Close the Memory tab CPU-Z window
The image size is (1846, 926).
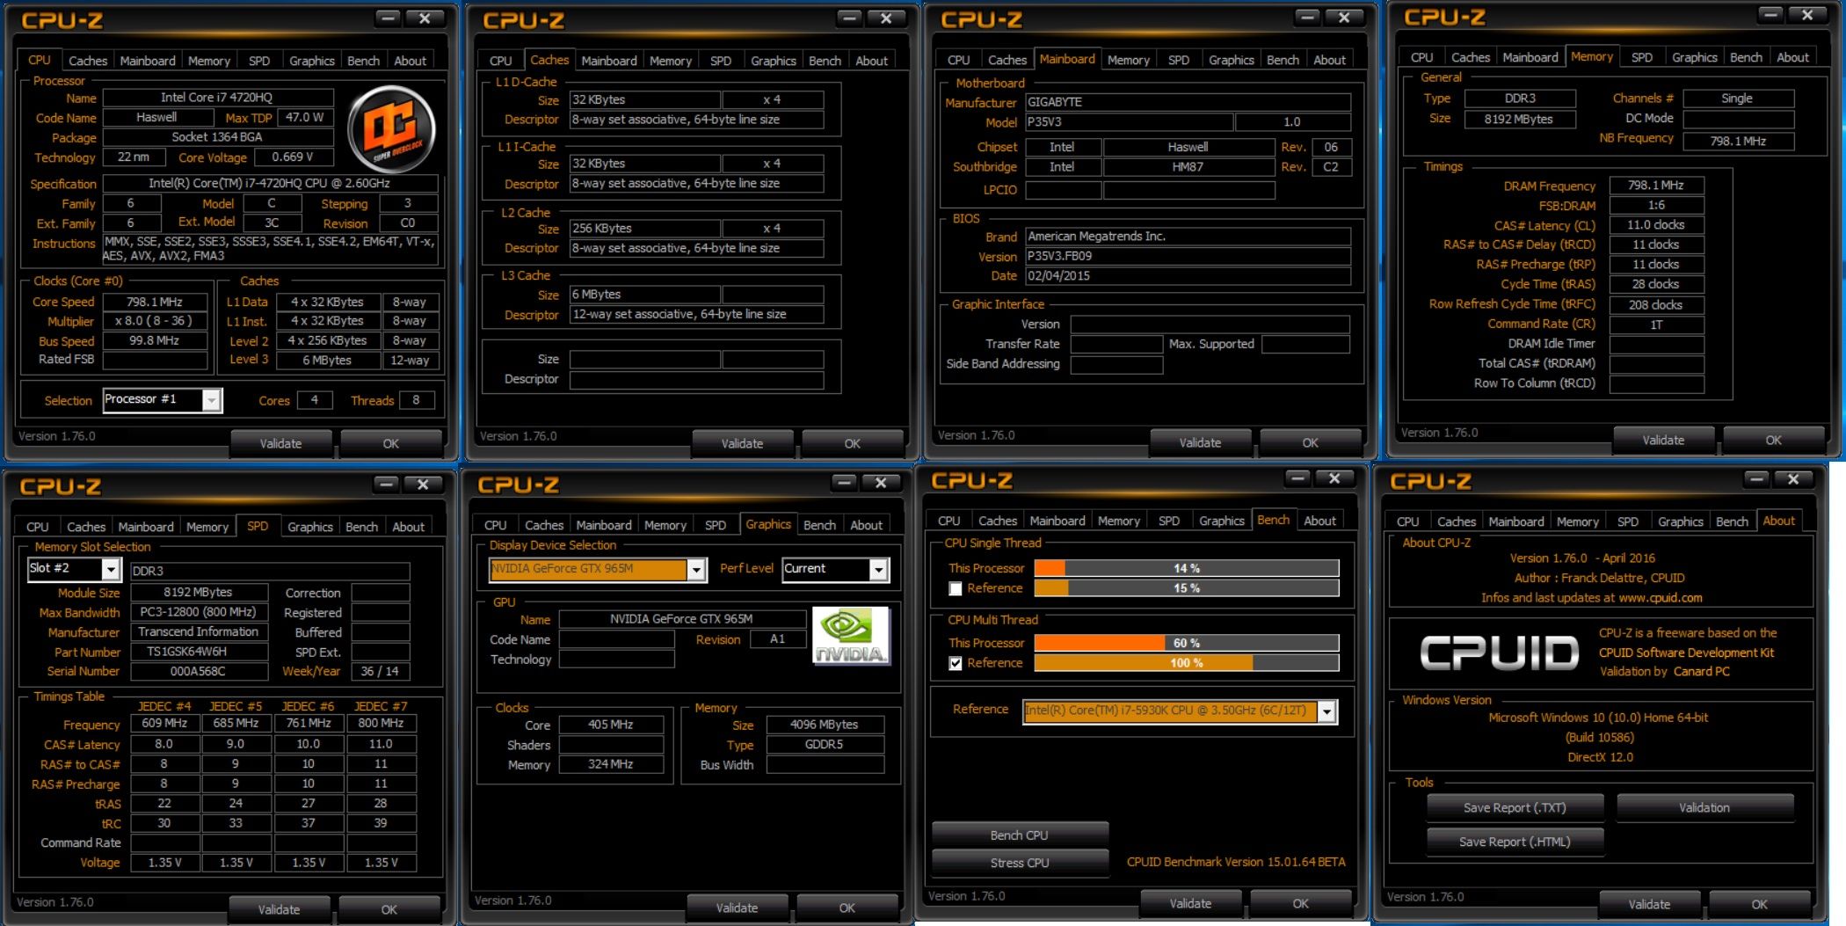pos(1806,15)
